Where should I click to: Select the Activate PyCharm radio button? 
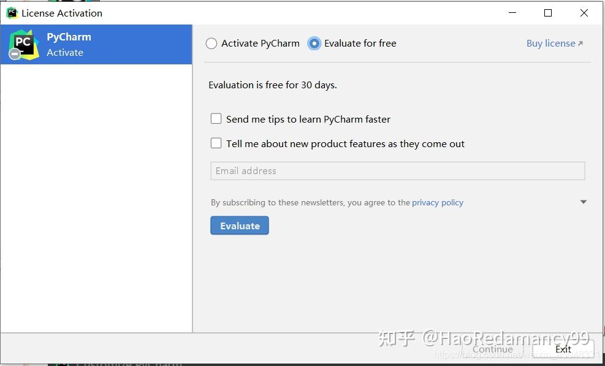tap(211, 44)
